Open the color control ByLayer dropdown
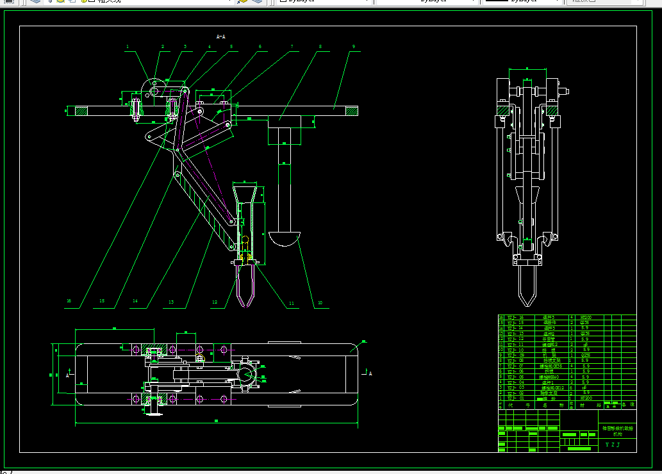Screen dimensions: 662x474 [x=324, y=1]
